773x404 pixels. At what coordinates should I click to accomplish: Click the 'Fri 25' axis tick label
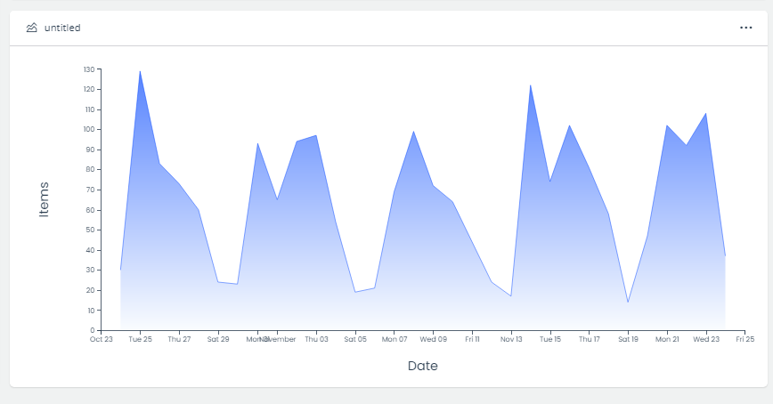coord(745,339)
